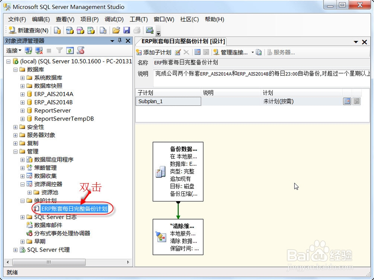374x280 pixels.
Task: Click the Subplan Schedule calendar toolbar icon
Action: coord(197,52)
